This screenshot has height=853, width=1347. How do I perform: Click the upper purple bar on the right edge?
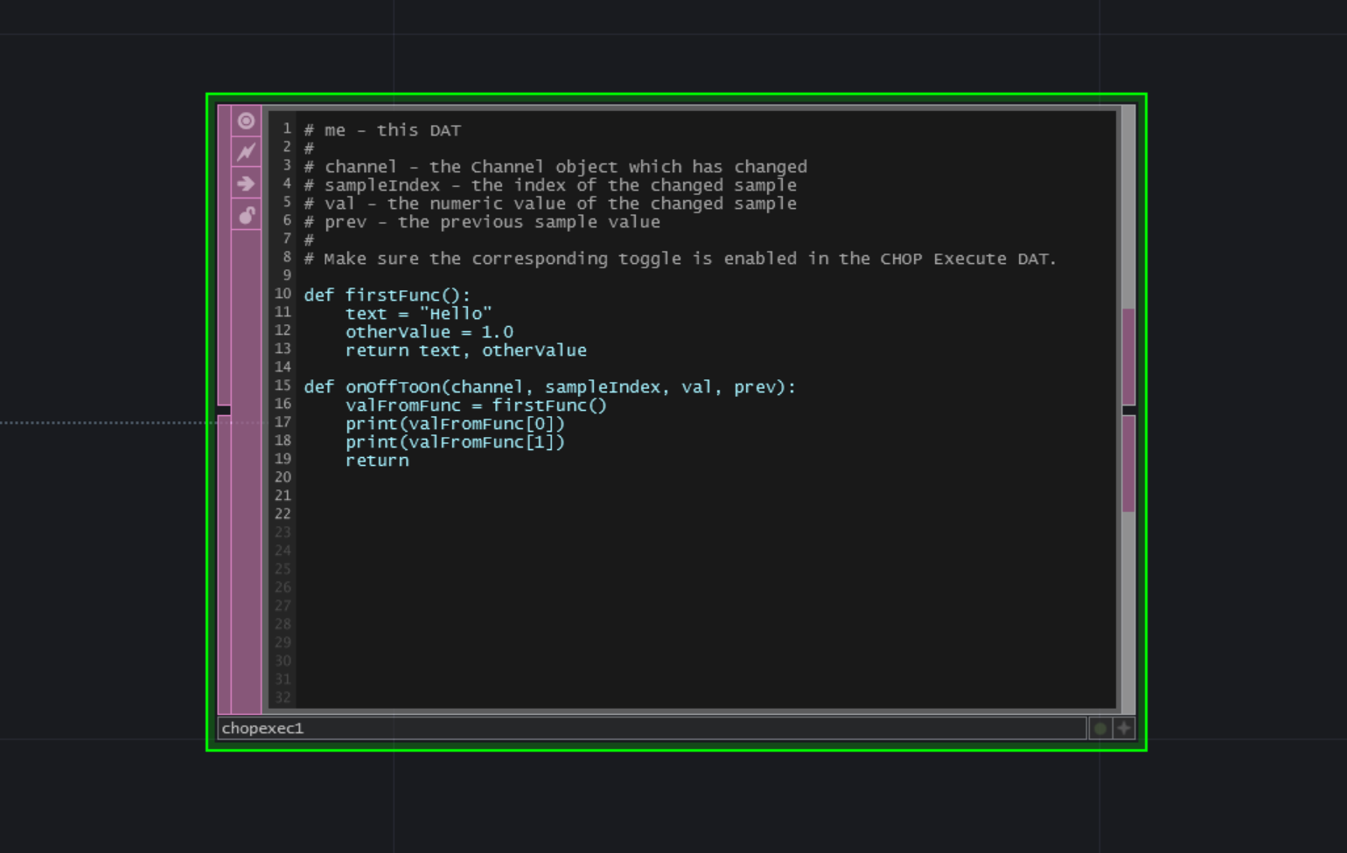(1128, 355)
